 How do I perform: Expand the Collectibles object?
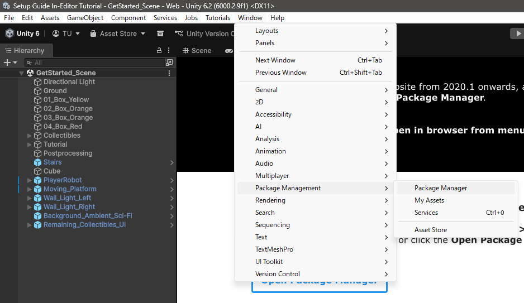[x=30, y=136]
